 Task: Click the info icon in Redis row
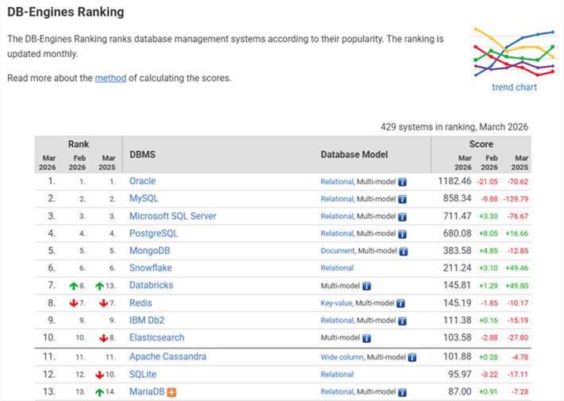[400, 303]
